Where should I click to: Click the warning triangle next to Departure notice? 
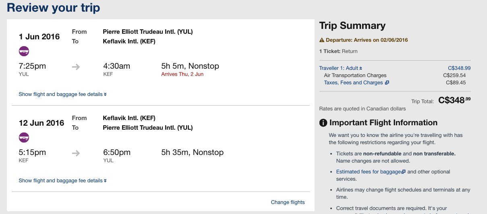[x=322, y=40]
